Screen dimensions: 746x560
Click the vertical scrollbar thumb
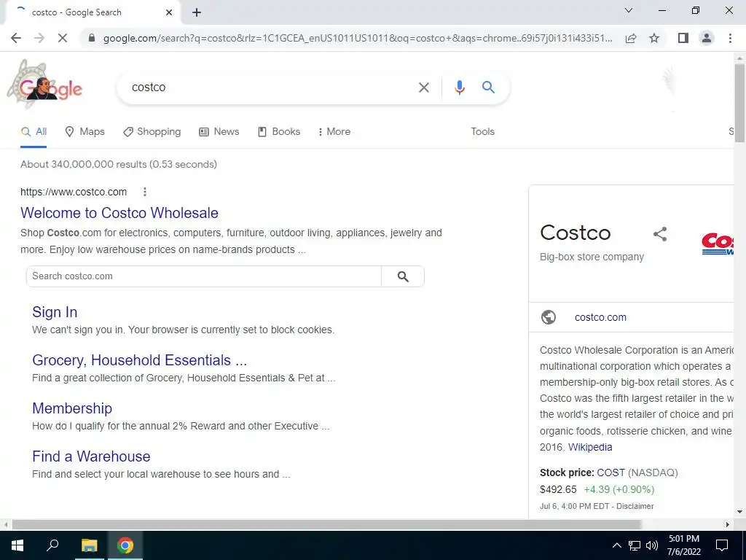coord(739,102)
